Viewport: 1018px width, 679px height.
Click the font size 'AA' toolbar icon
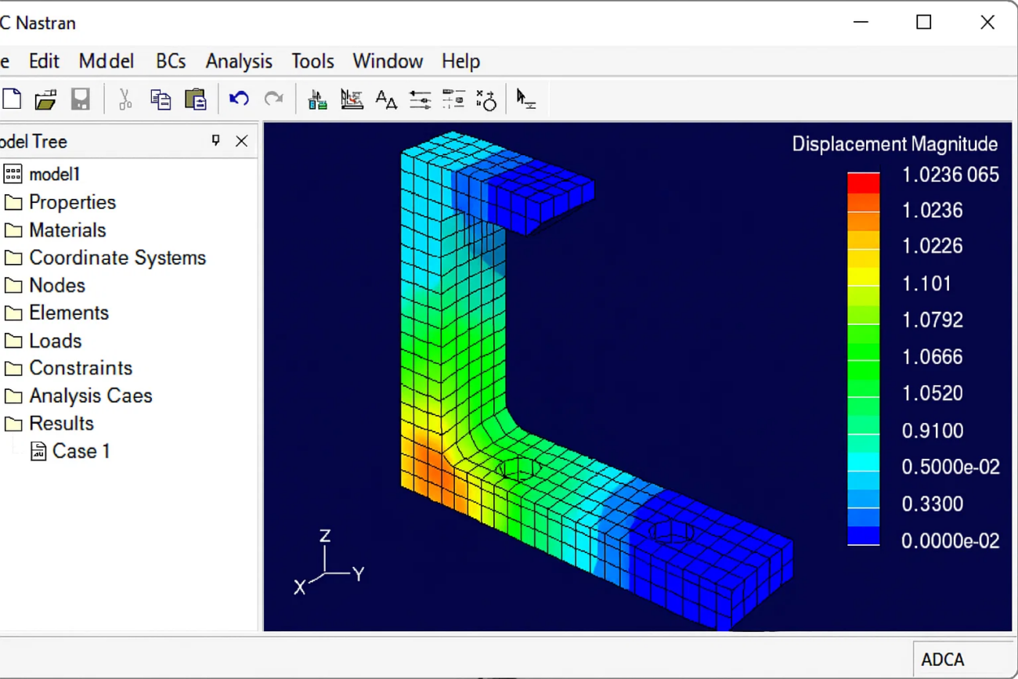coord(386,99)
